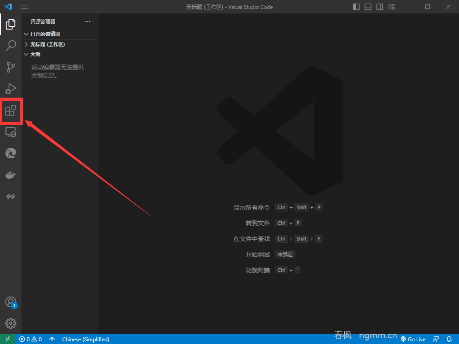Image resolution: width=459 pixels, height=344 pixels.
Task: Open the notifications bell
Action: 449,340
